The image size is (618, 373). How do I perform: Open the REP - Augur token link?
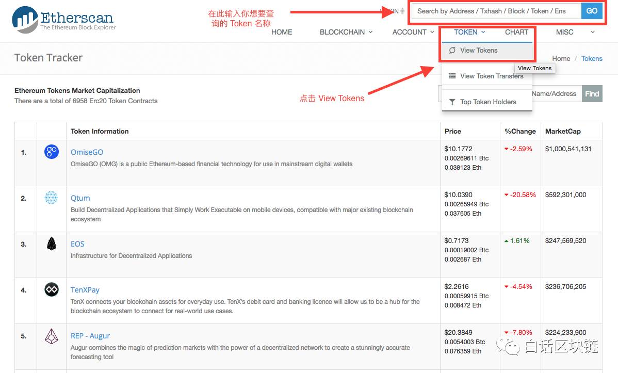pyautogui.click(x=90, y=336)
